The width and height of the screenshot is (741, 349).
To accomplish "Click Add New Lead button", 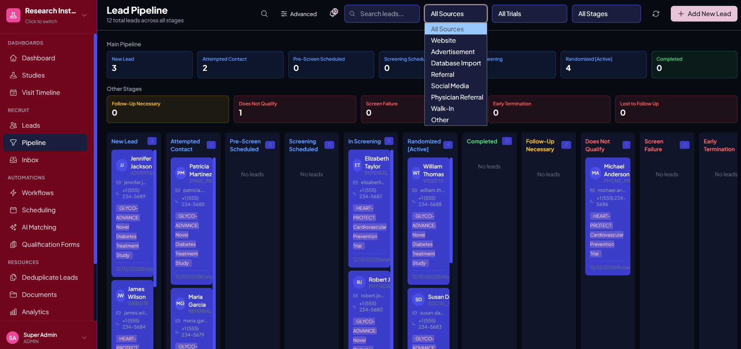I will (704, 14).
